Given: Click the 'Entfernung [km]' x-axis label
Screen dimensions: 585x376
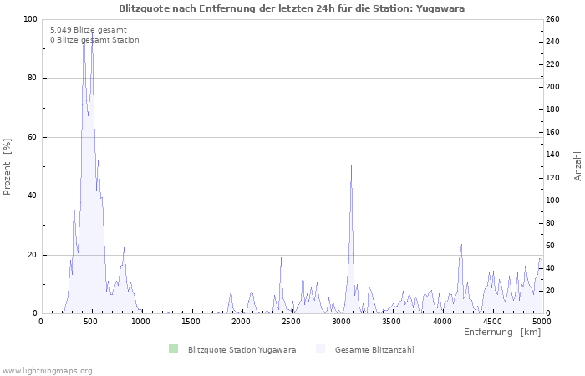Looking at the screenshot, I should pos(501,333).
